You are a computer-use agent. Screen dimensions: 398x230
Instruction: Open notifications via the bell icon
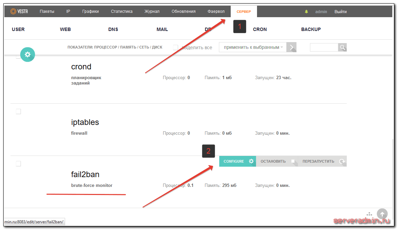[306, 12]
